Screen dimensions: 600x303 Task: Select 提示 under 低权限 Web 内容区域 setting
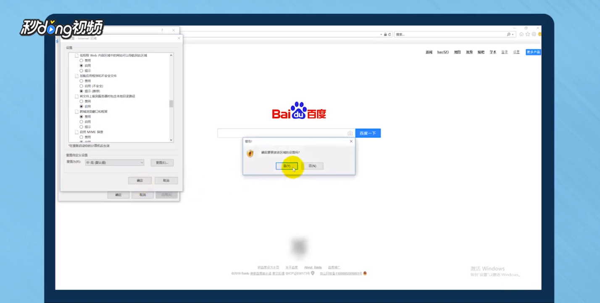point(82,71)
